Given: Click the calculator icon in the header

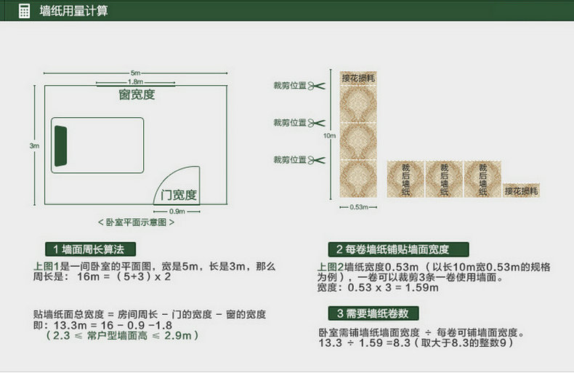Looking at the screenshot, I should click(24, 11).
